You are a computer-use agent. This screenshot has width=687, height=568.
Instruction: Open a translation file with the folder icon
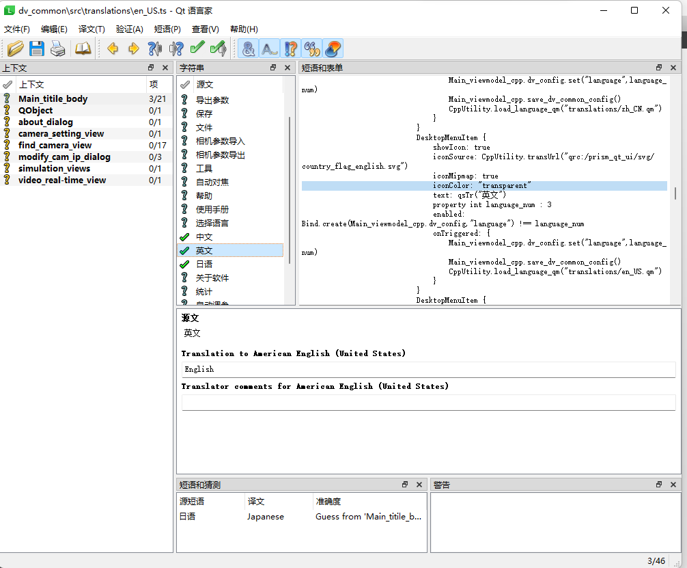15,49
